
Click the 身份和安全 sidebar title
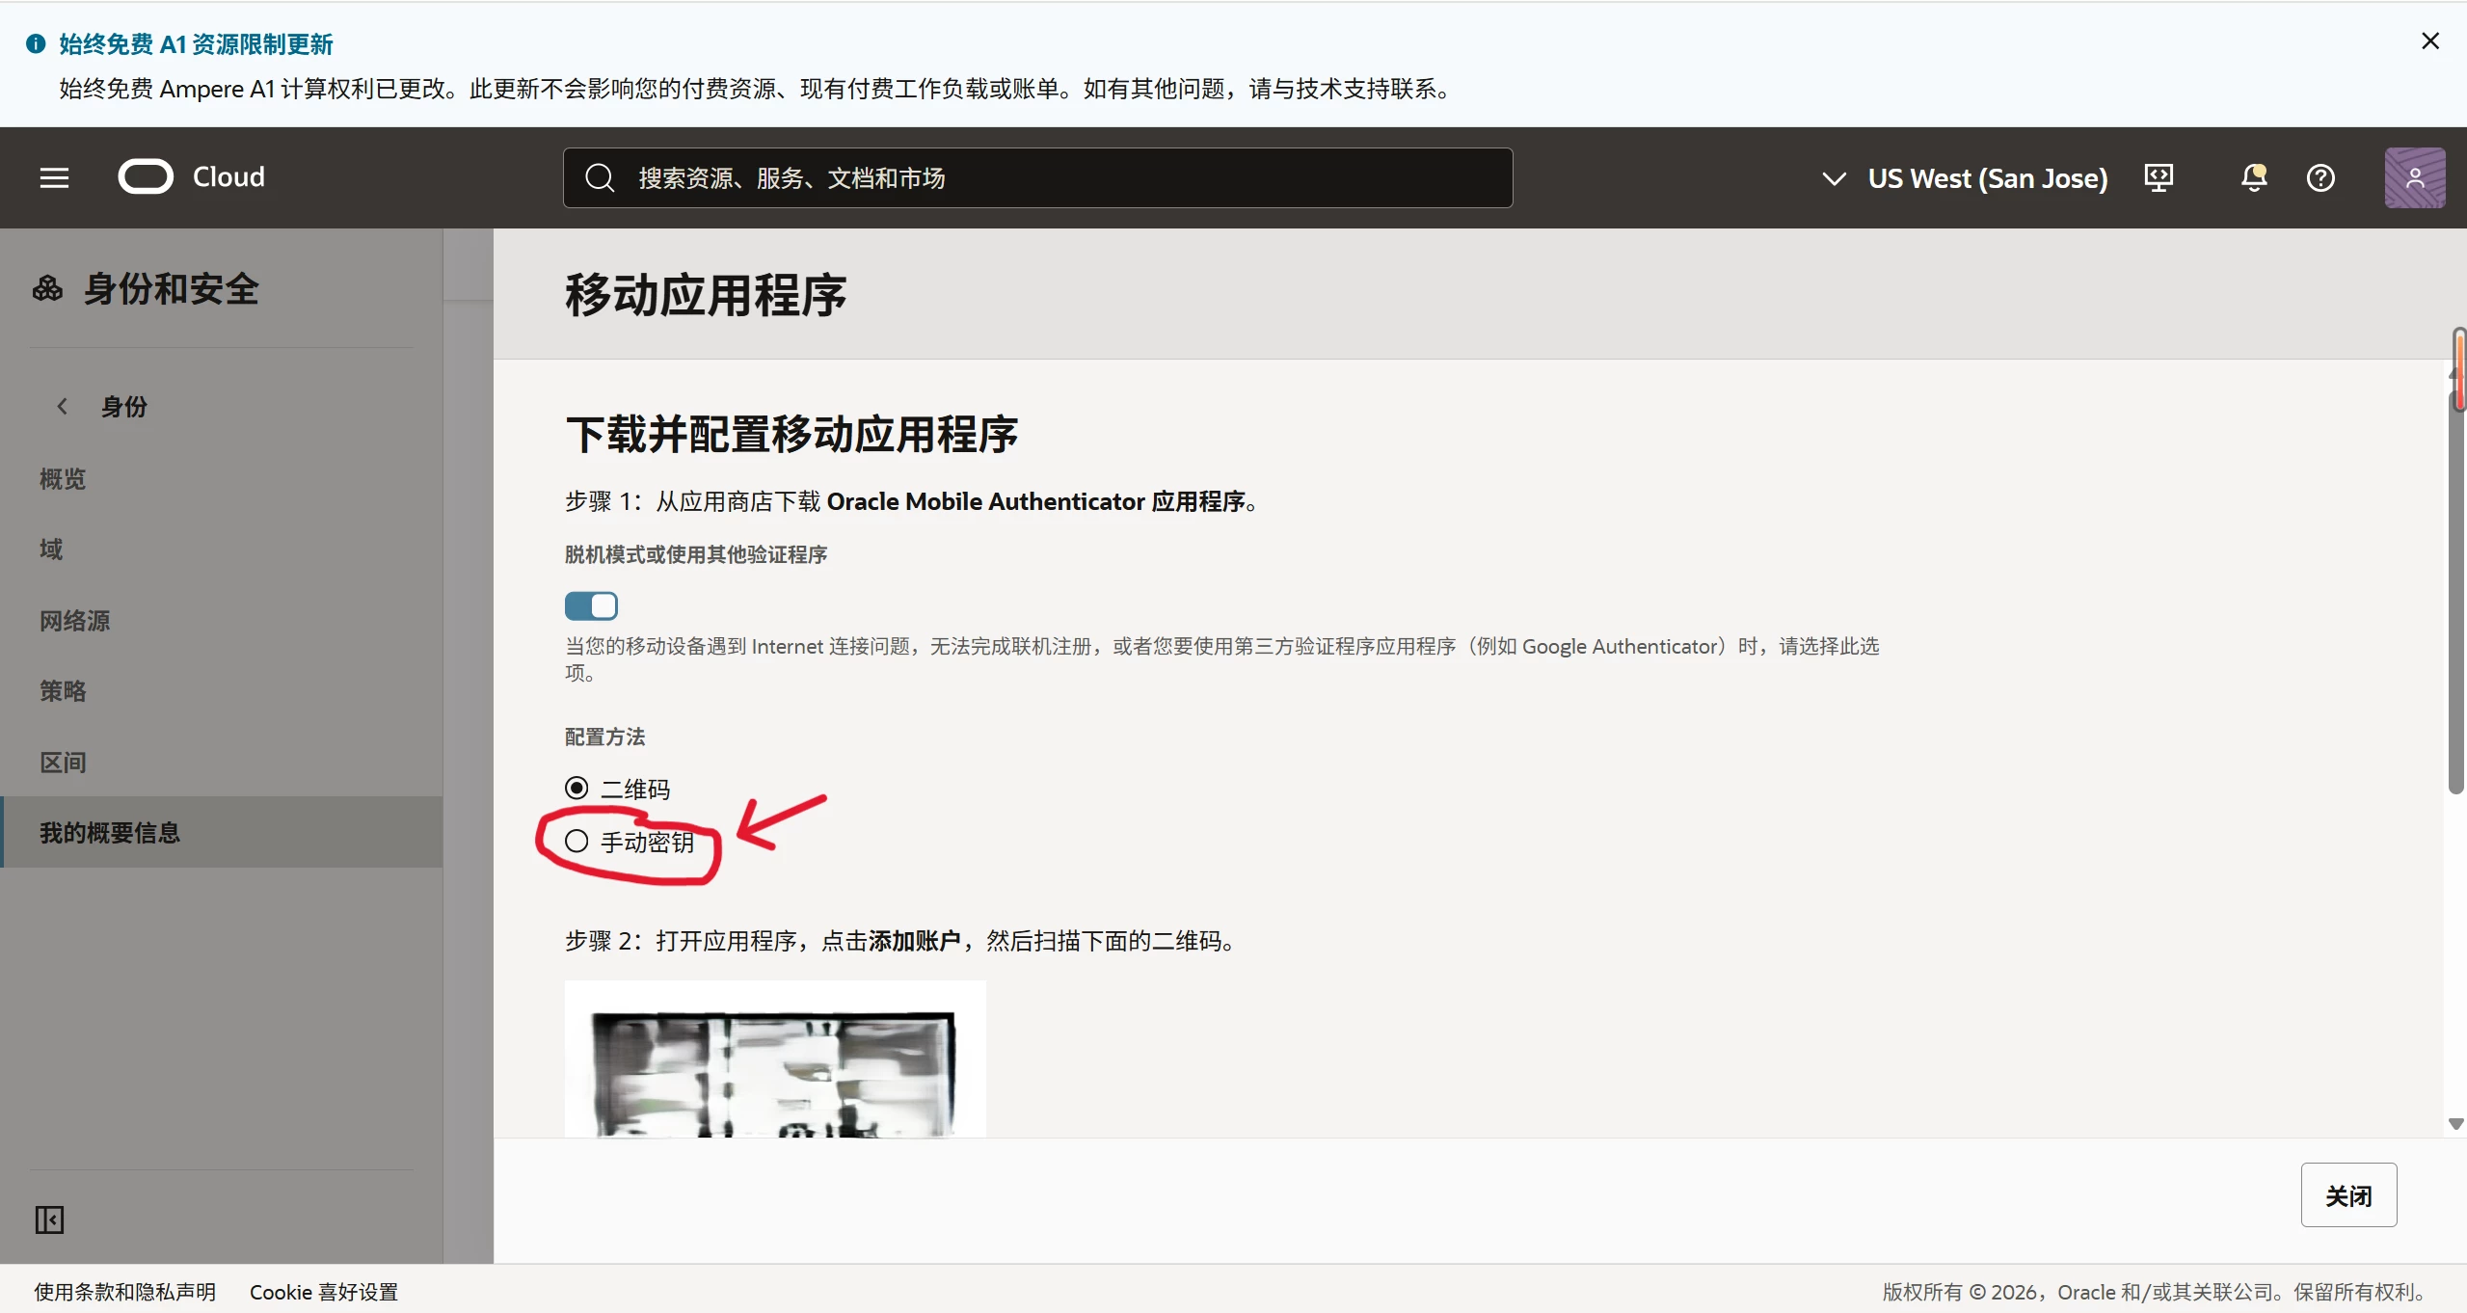[x=172, y=289]
